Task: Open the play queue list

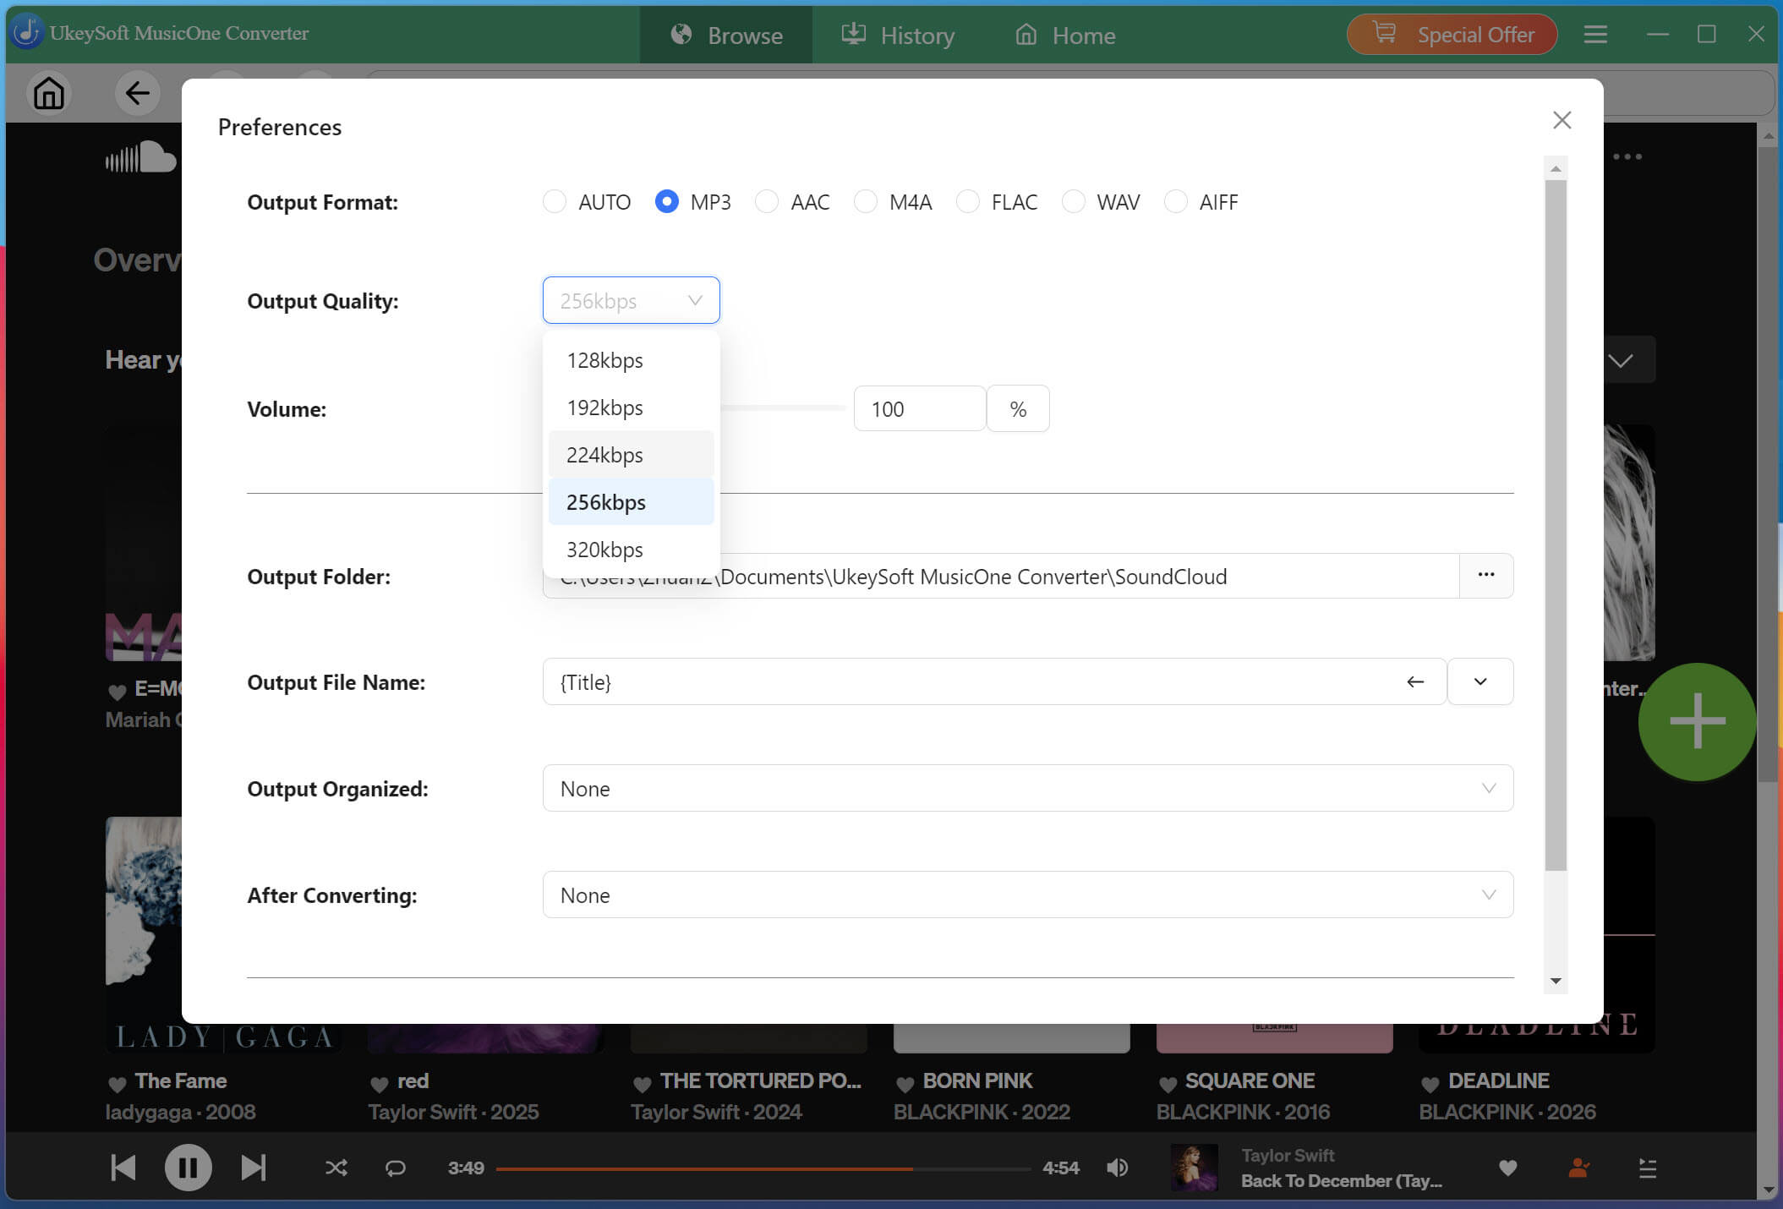Action: tap(1647, 1168)
